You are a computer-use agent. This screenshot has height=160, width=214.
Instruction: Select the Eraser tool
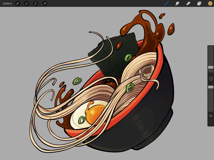point(188,3)
